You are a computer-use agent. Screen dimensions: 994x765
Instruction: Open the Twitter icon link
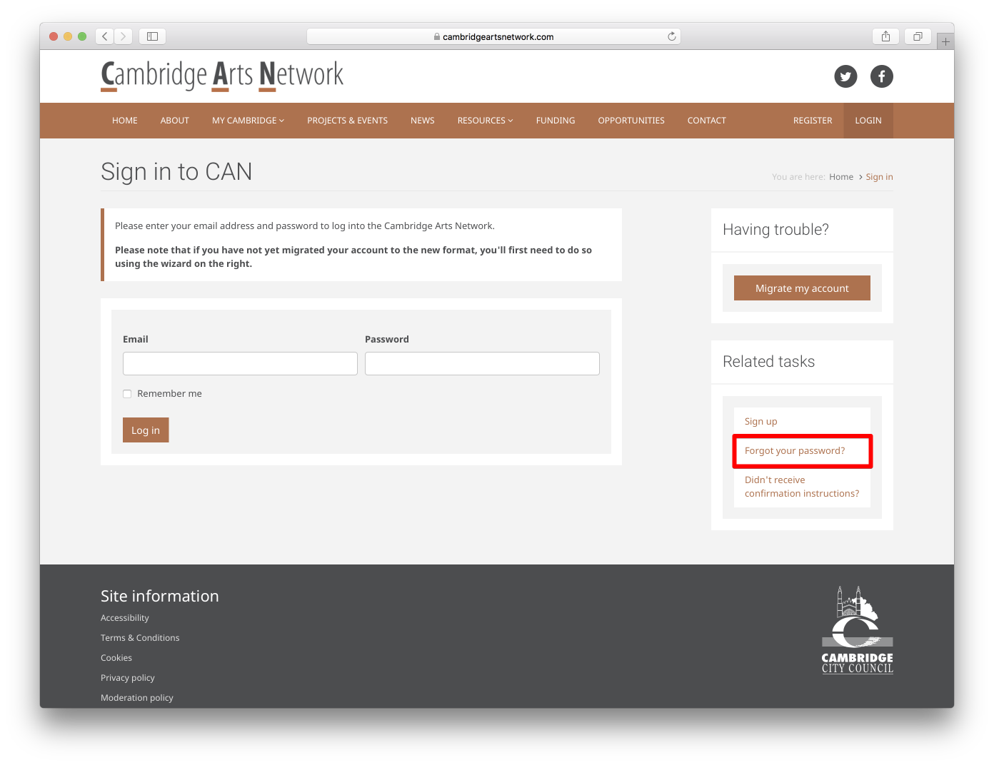(845, 76)
